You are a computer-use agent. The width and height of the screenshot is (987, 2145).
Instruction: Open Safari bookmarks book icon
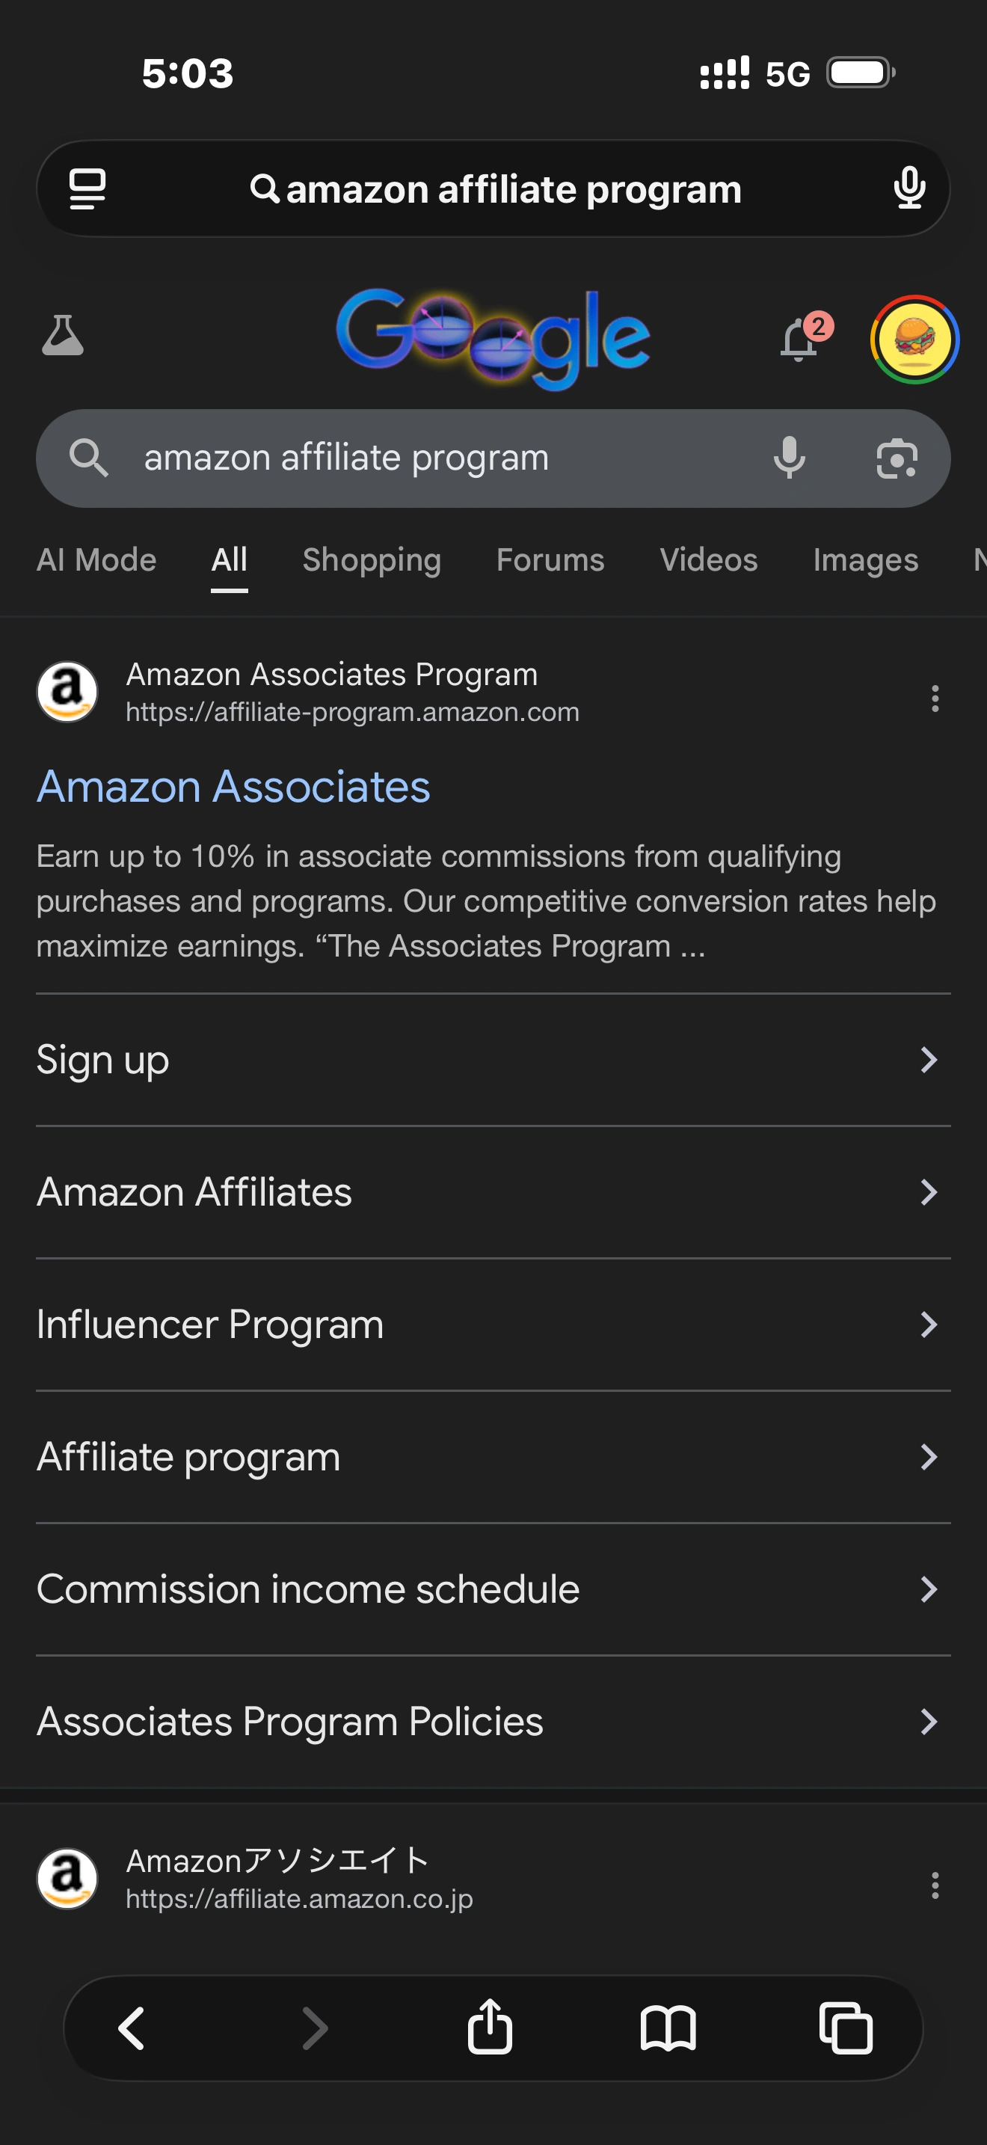click(x=668, y=2027)
